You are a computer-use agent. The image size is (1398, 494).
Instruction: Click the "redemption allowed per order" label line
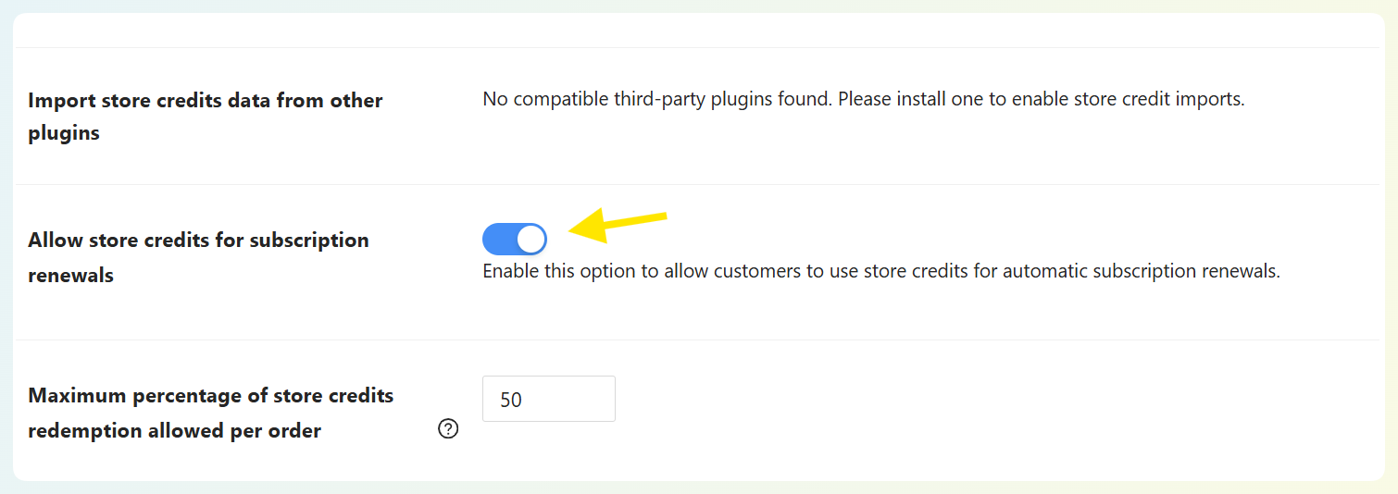point(175,431)
